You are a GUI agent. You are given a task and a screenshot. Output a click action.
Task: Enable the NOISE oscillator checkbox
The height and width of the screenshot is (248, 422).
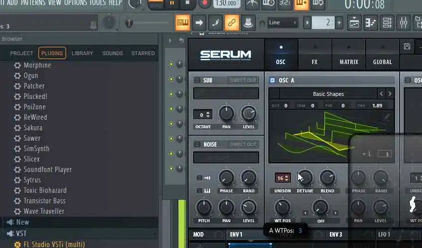197,144
